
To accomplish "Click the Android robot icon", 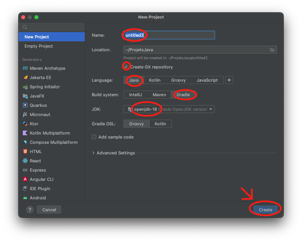I will (x=25, y=198).
